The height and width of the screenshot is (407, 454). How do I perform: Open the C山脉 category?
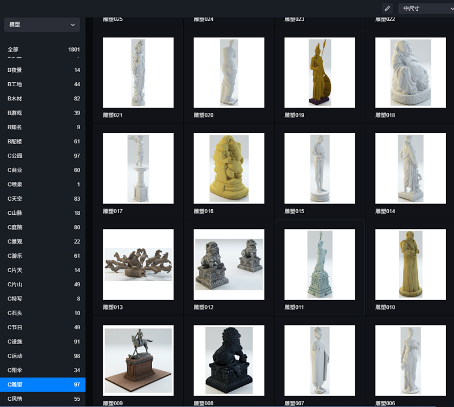coord(43,213)
